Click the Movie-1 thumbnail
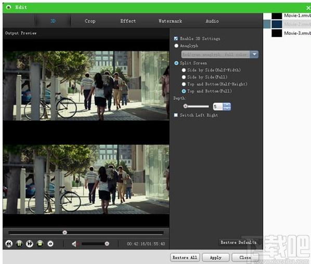311x264 pixels. [277, 16]
